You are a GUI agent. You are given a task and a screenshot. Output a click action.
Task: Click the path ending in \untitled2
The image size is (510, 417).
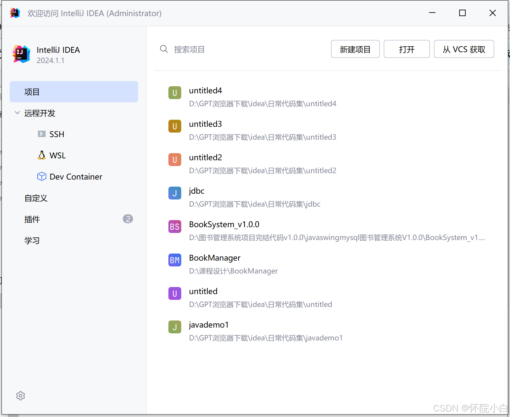point(263,171)
